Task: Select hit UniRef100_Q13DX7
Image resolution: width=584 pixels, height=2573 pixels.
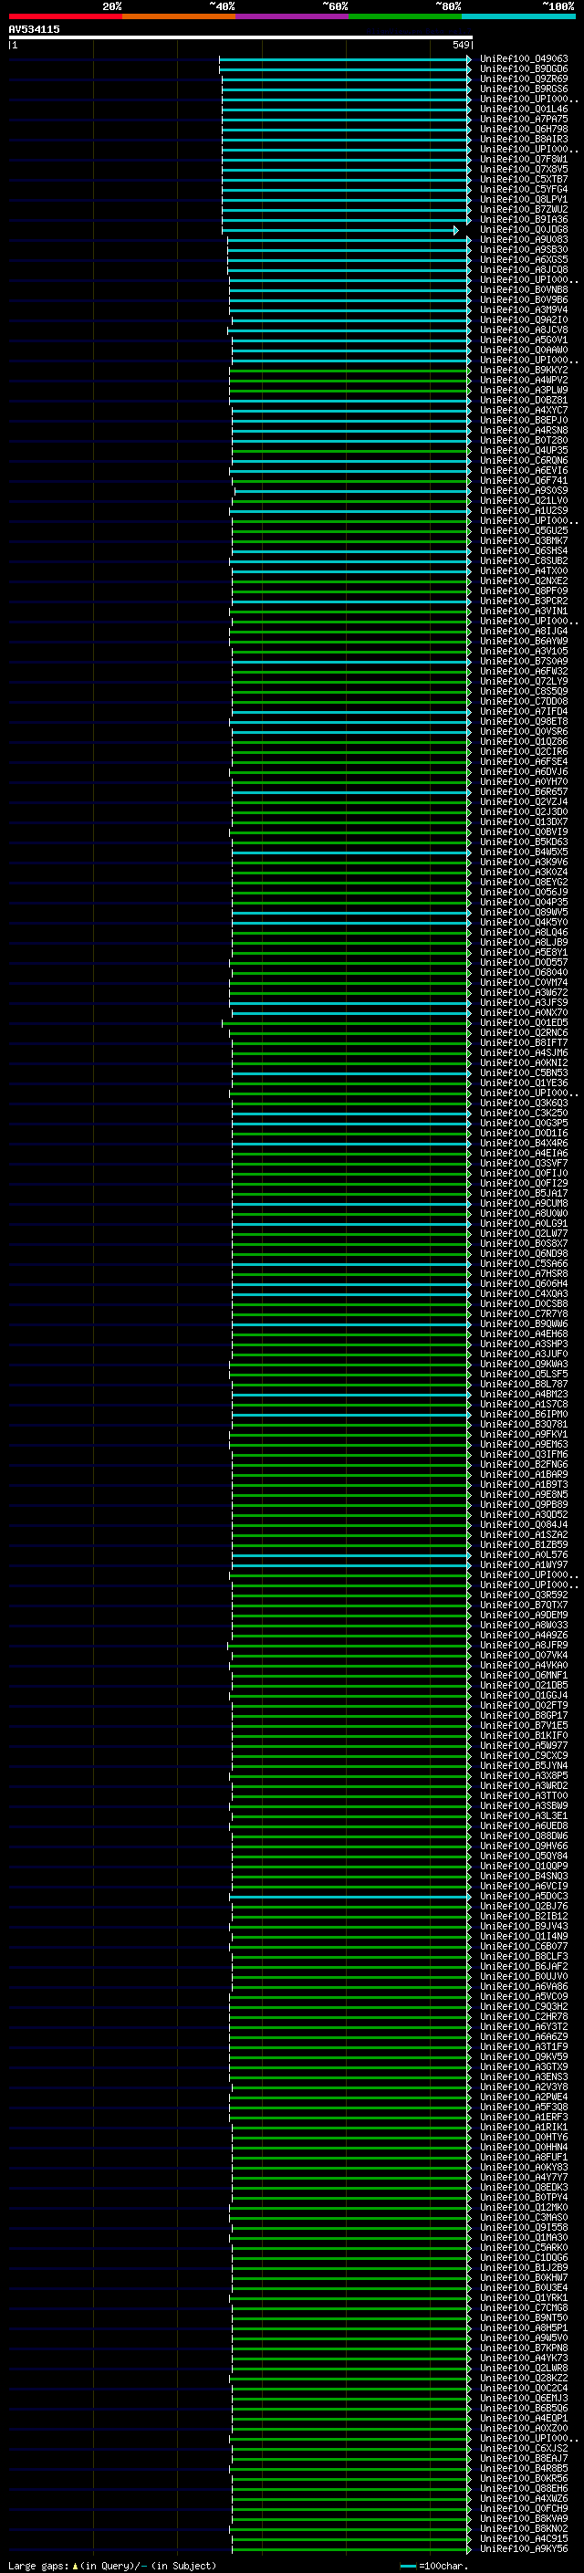Action: (x=523, y=822)
